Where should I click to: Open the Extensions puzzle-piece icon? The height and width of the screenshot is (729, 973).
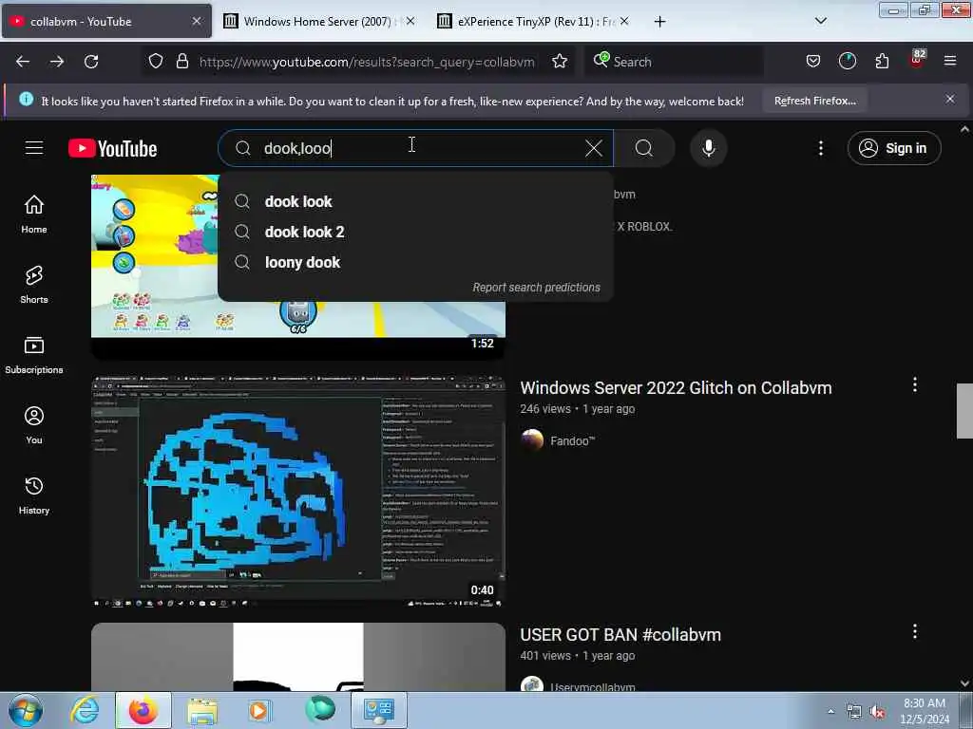882,62
